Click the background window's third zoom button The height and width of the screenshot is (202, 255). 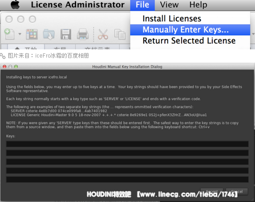click(33, 19)
